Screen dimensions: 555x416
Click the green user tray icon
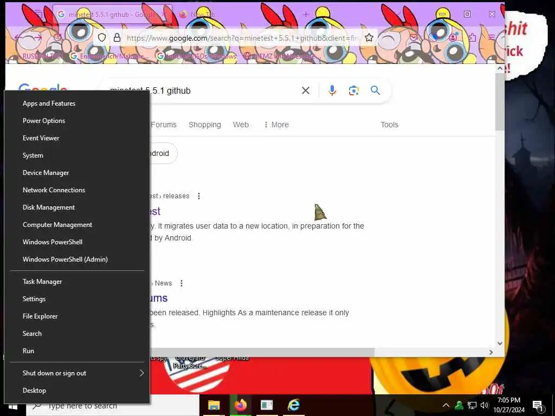[459, 405]
